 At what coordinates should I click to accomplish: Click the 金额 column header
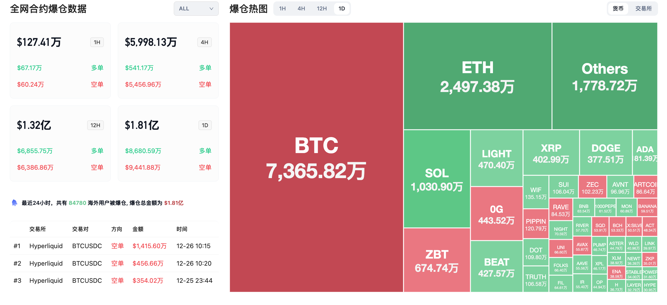click(x=138, y=229)
